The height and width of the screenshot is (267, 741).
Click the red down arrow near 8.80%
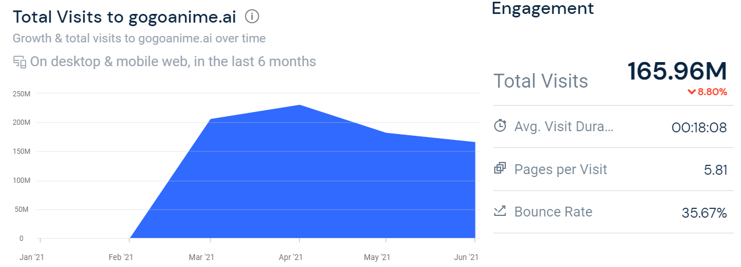coord(692,92)
